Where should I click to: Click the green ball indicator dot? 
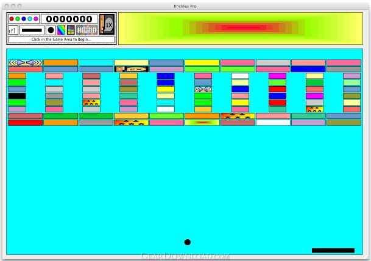[x=18, y=19]
